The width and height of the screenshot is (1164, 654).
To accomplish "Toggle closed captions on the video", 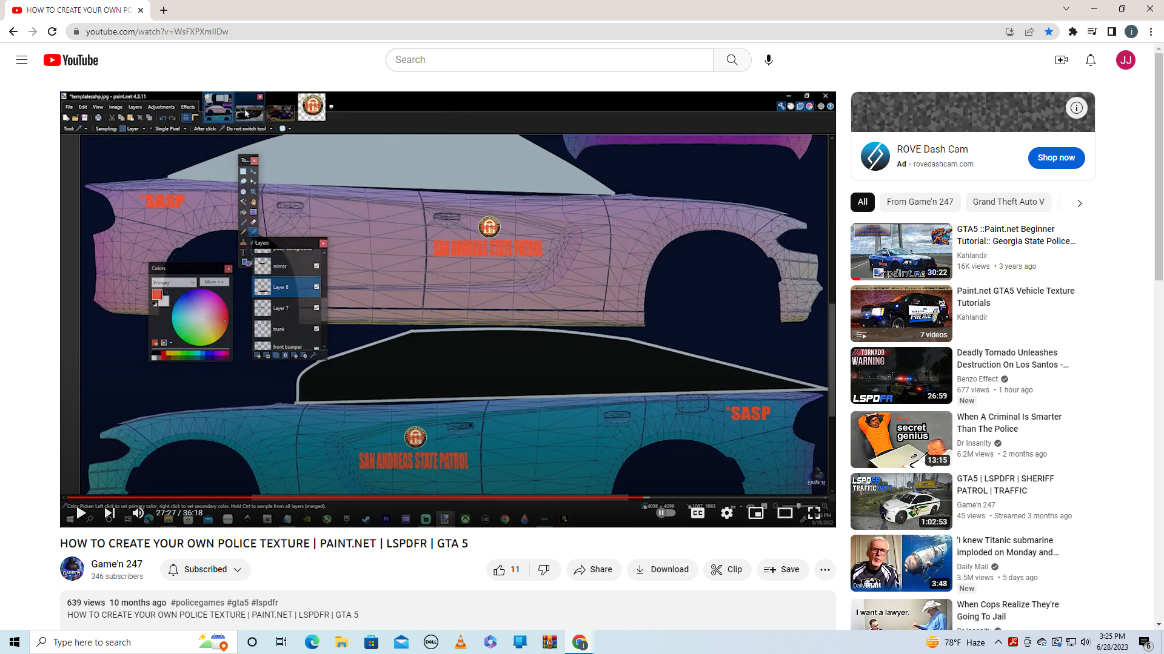I will pyautogui.click(x=698, y=514).
